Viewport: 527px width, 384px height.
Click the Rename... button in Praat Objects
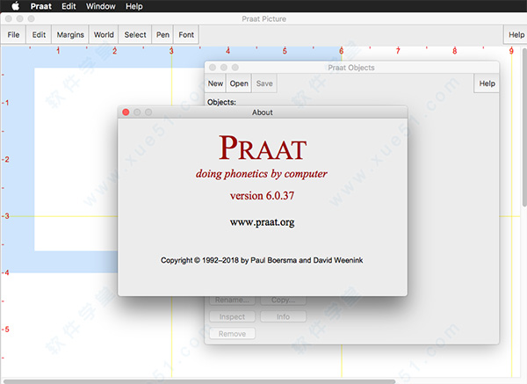pos(232,300)
